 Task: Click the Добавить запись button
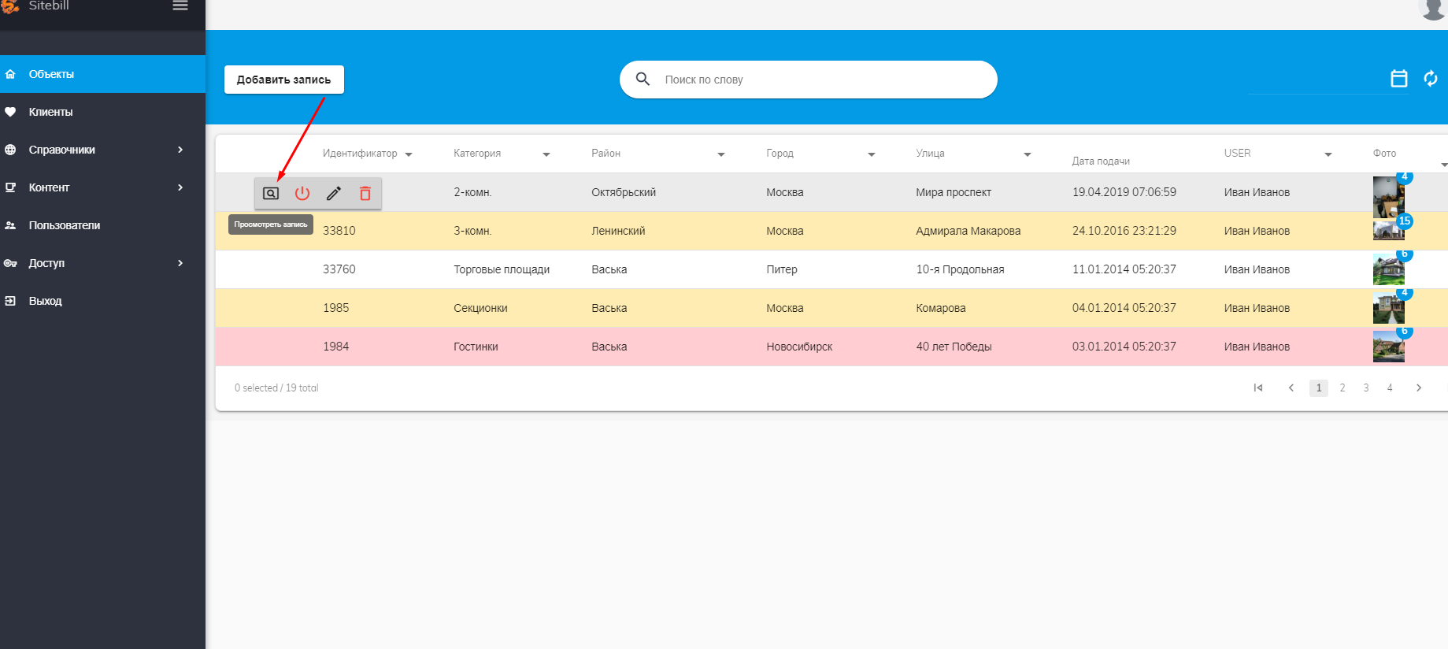[284, 80]
